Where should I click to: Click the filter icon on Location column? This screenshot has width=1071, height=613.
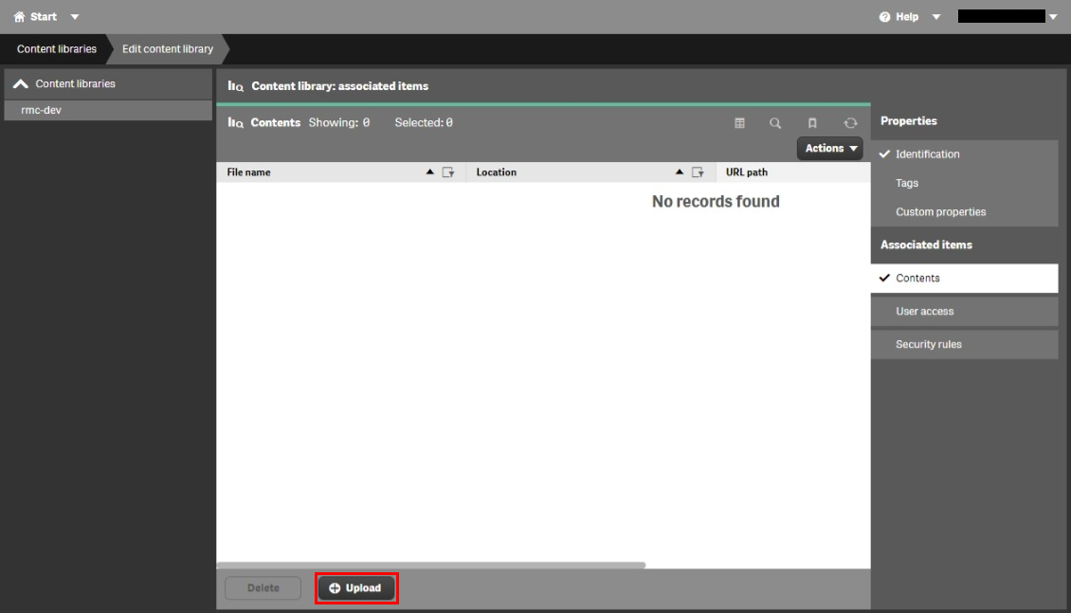[699, 171]
